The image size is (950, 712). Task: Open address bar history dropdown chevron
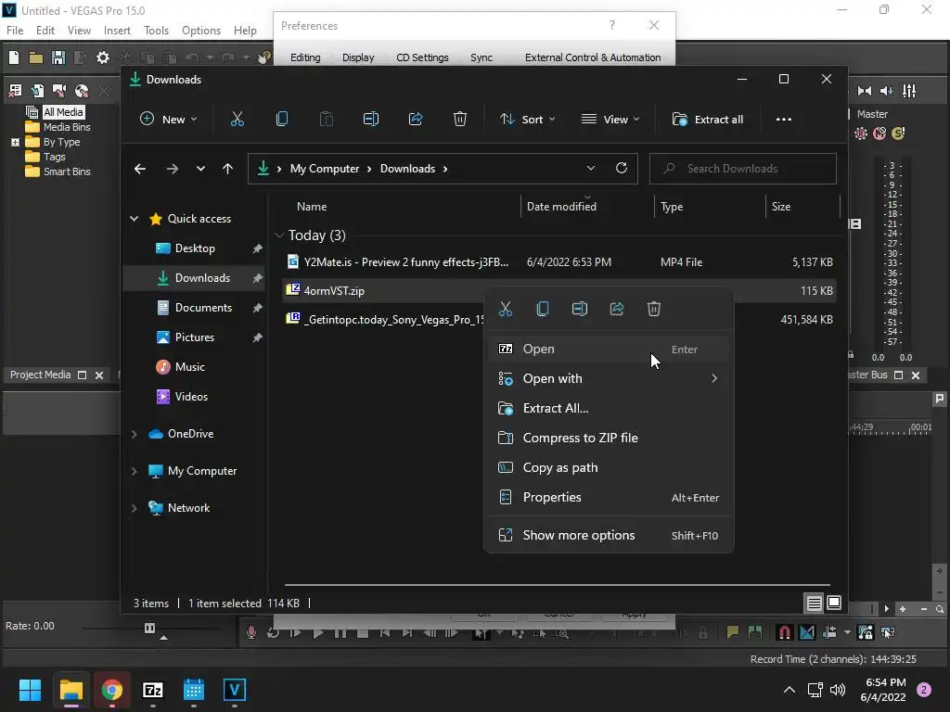[x=591, y=169]
